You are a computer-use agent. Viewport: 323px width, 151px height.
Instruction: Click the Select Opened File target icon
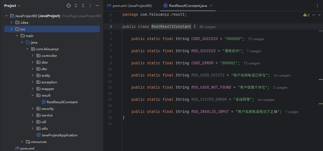69,6
